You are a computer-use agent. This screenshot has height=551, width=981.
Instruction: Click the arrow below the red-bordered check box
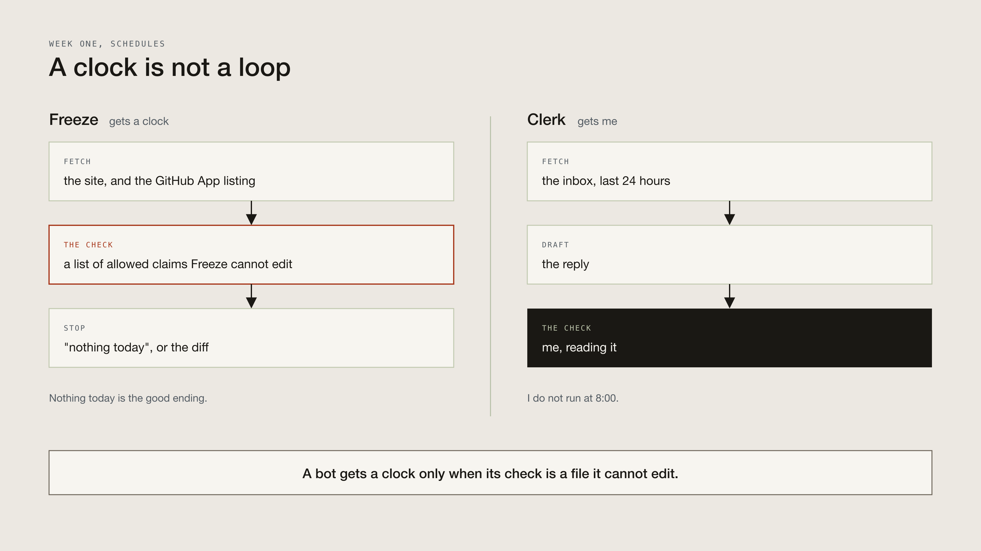(251, 296)
